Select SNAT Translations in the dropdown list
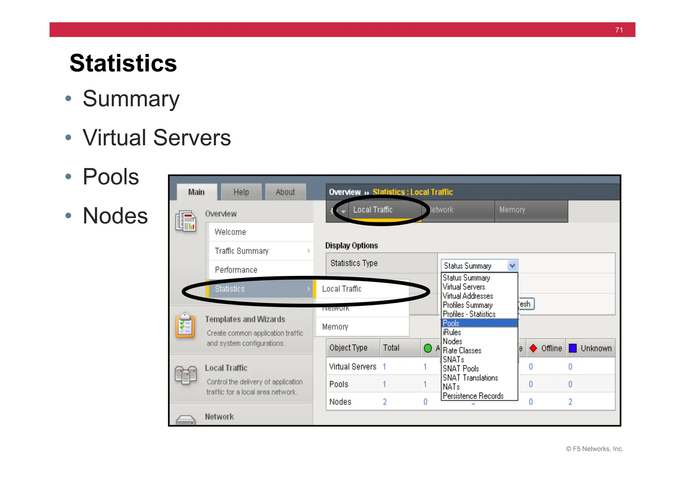 [479, 378]
